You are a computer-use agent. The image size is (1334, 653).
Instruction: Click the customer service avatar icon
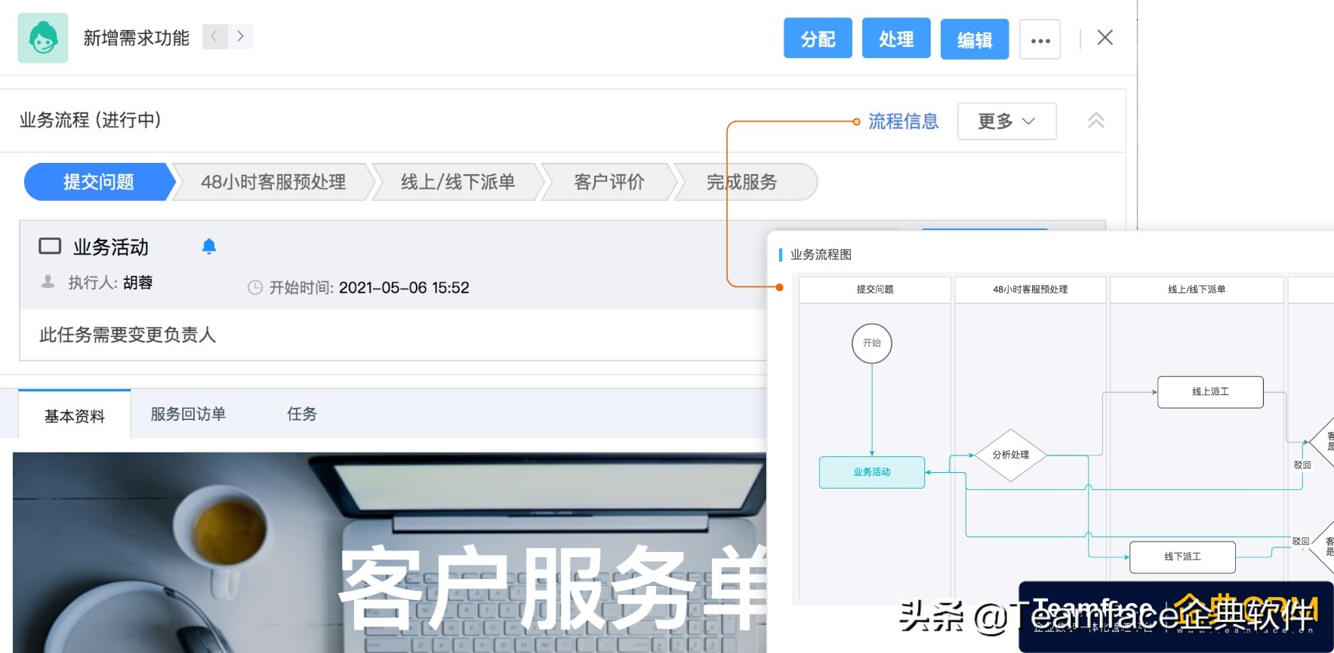pyautogui.click(x=43, y=38)
